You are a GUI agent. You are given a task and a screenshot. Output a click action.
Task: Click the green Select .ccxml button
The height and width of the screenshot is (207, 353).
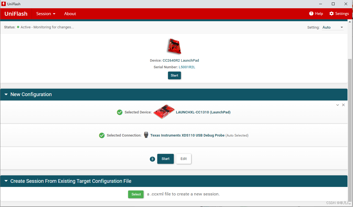pos(136,194)
